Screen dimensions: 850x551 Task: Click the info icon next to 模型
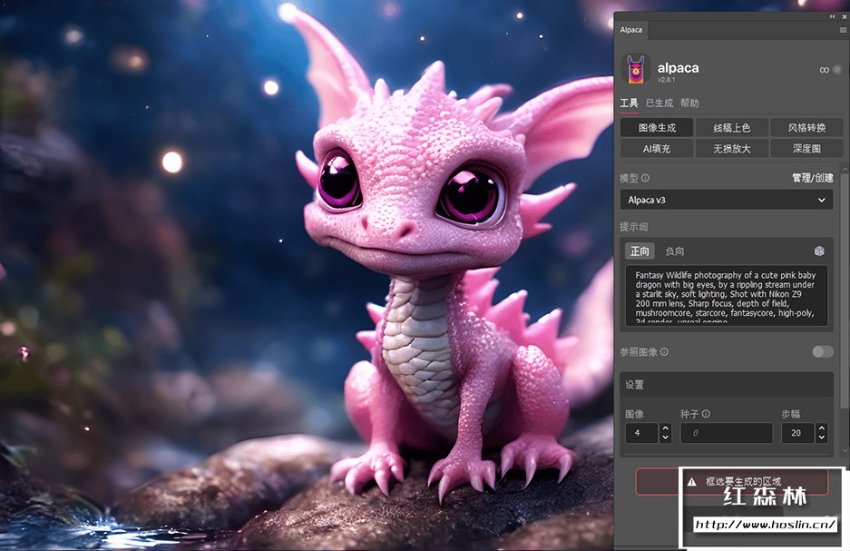645,178
